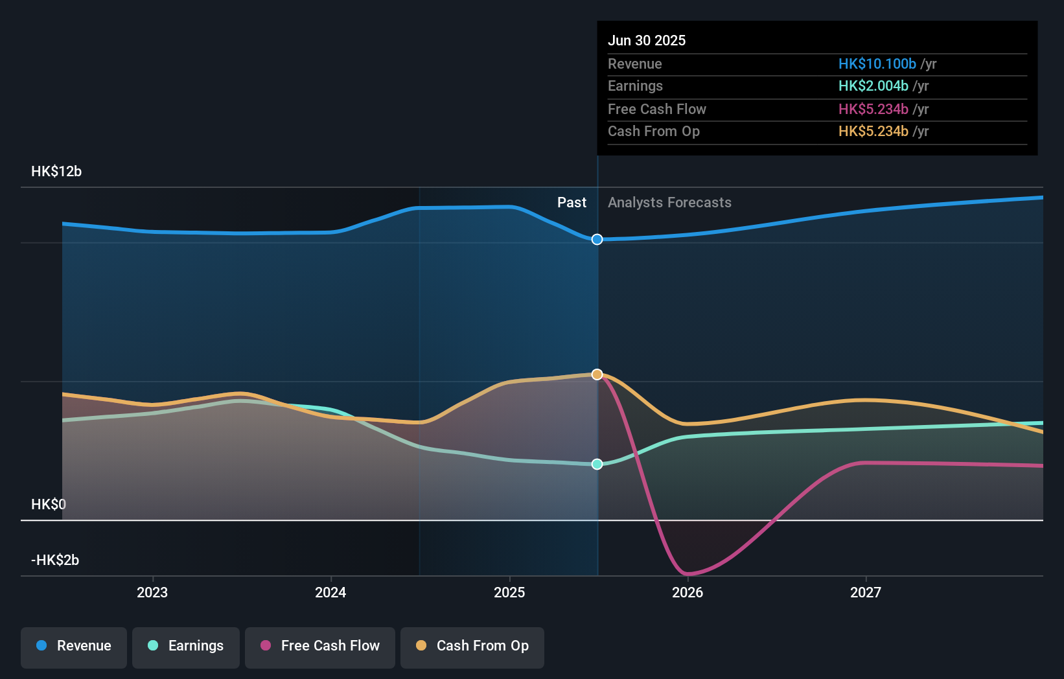Click the 2024 x-axis label
This screenshot has width=1064, height=679.
330,592
